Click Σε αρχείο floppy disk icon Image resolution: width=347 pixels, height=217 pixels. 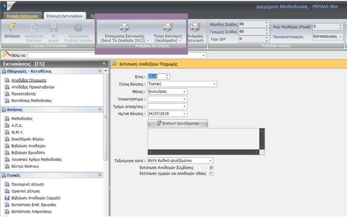point(54,28)
